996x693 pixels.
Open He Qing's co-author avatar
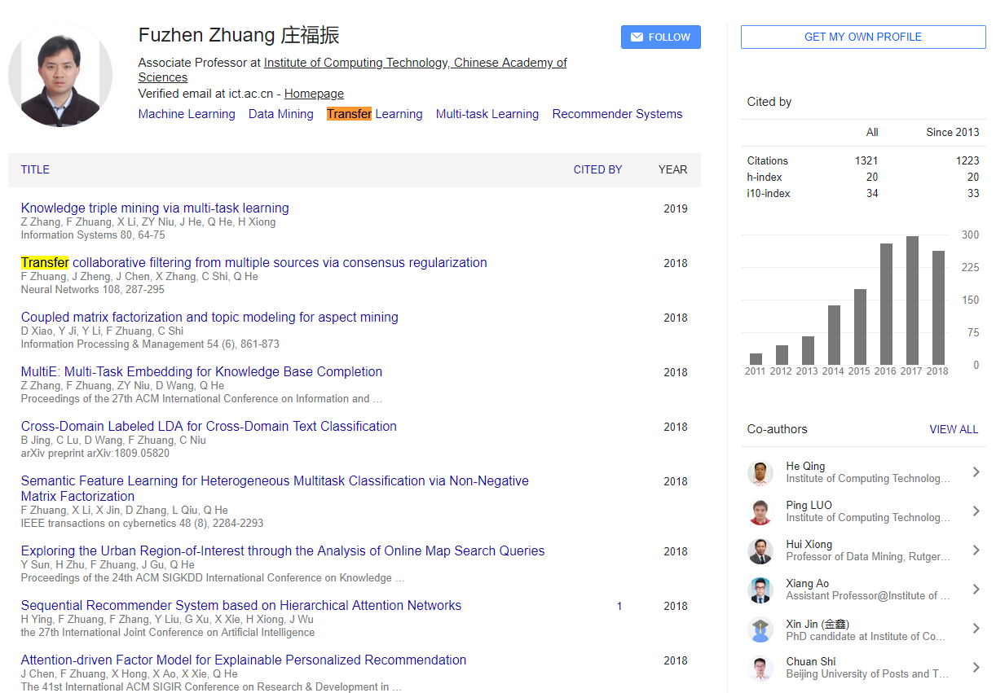760,473
